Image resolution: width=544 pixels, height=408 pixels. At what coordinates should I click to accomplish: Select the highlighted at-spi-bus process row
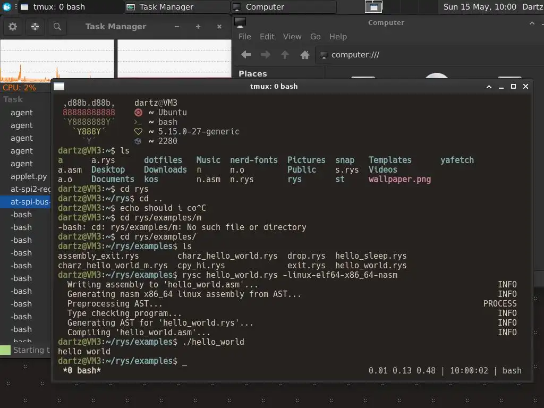point(25,201)
